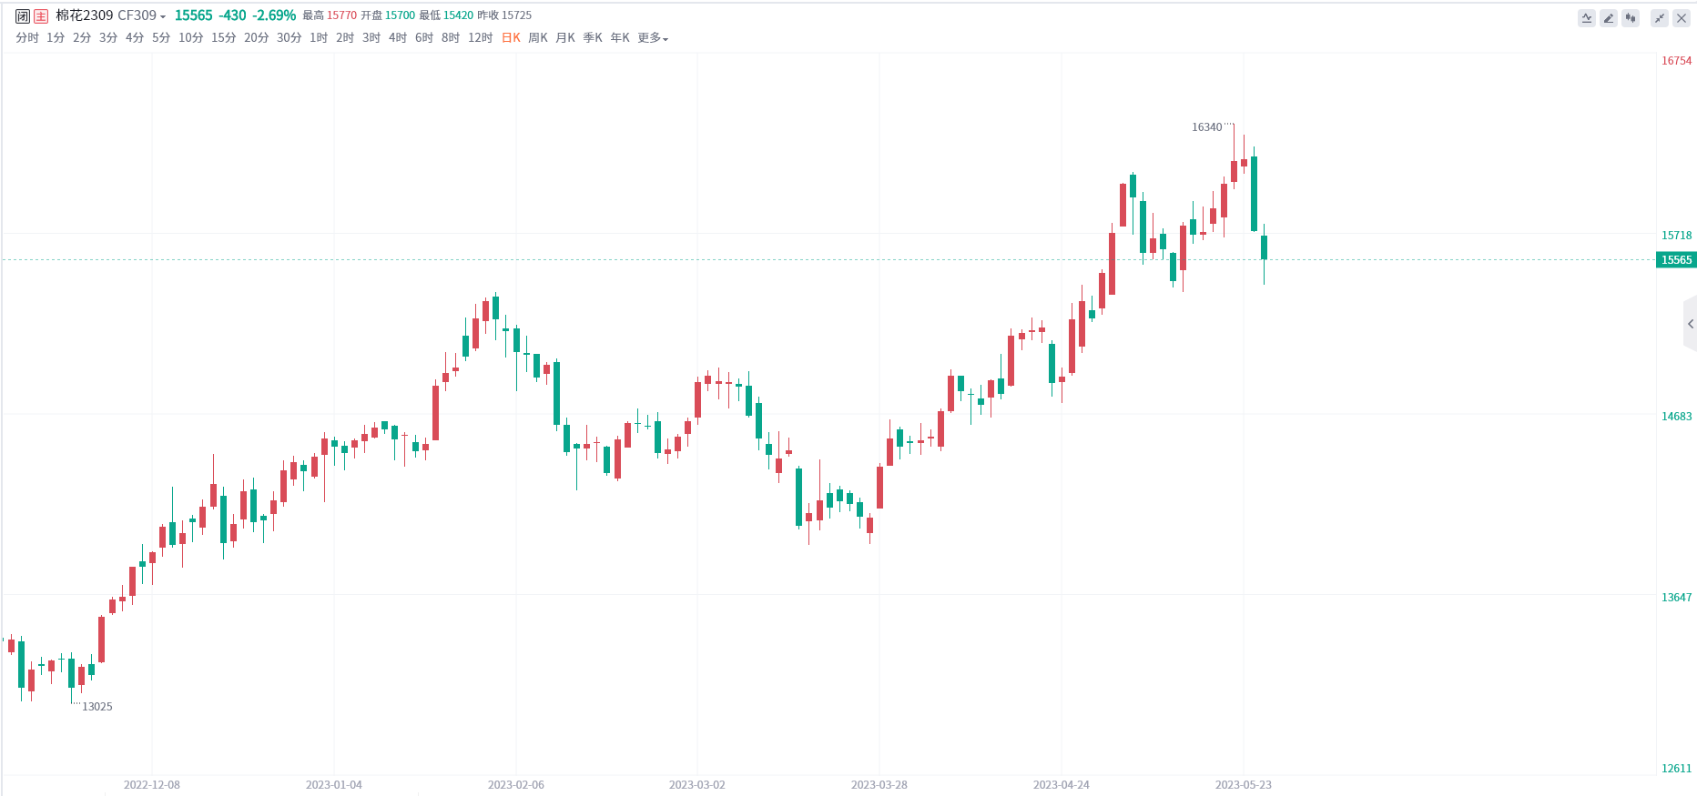Expand the right side panel chevron
The width and height of the screenshot is (1697, 796).
pos(1691,324)
